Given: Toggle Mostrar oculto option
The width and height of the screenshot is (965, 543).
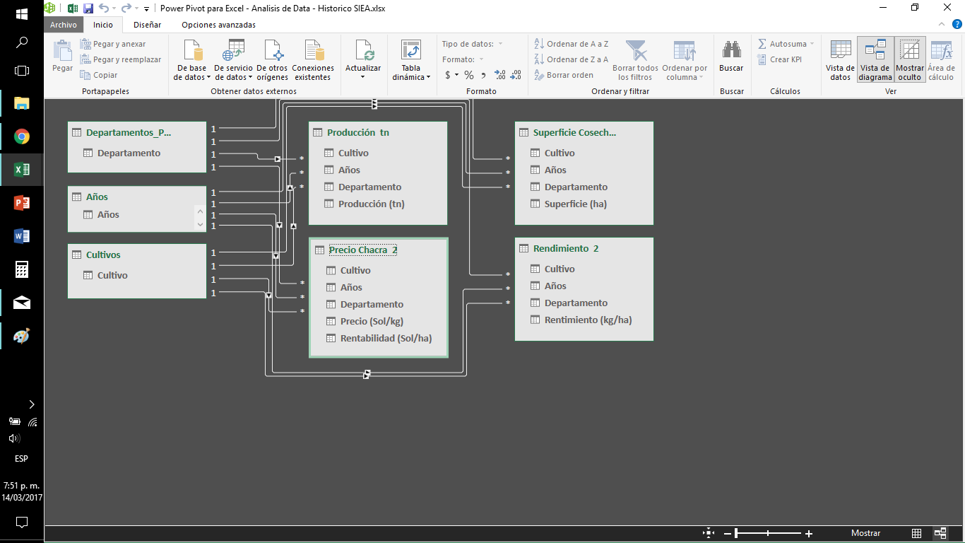Looking at the screenshot, I should click(910, 60).
